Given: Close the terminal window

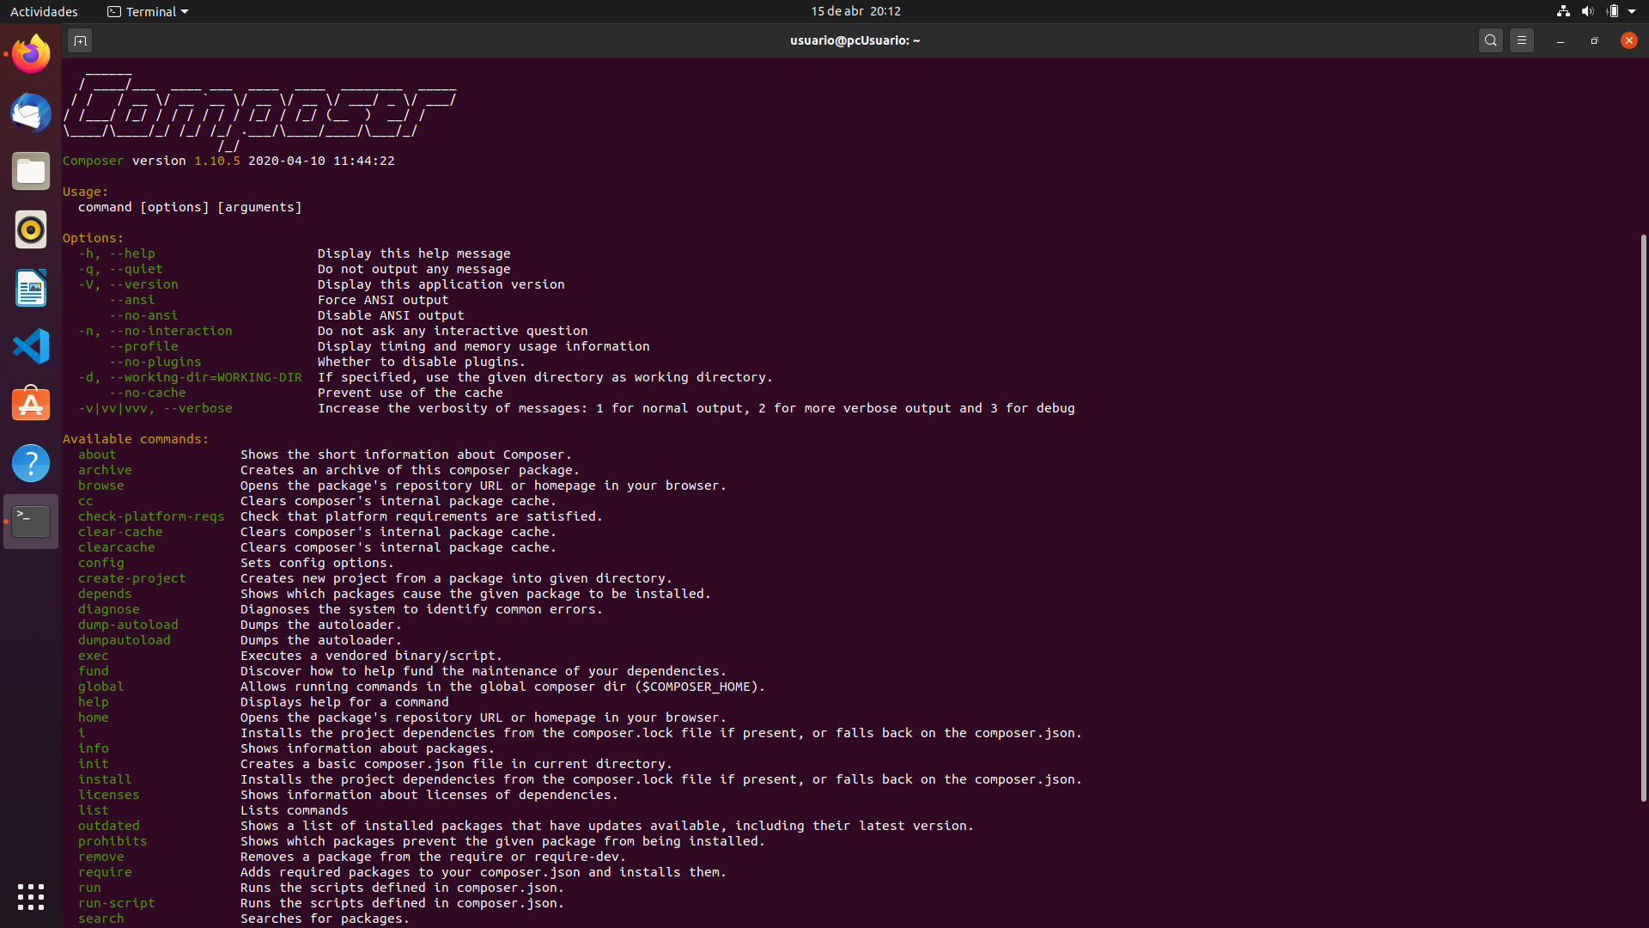Looking at the screenshot, I should [x=1628, y=40].
